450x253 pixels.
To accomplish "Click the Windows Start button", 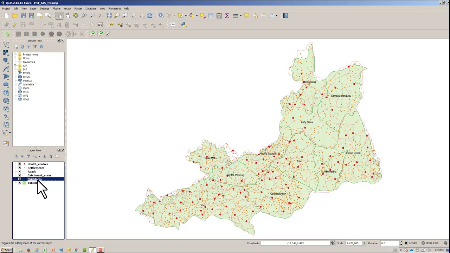I will click(6, 250).
